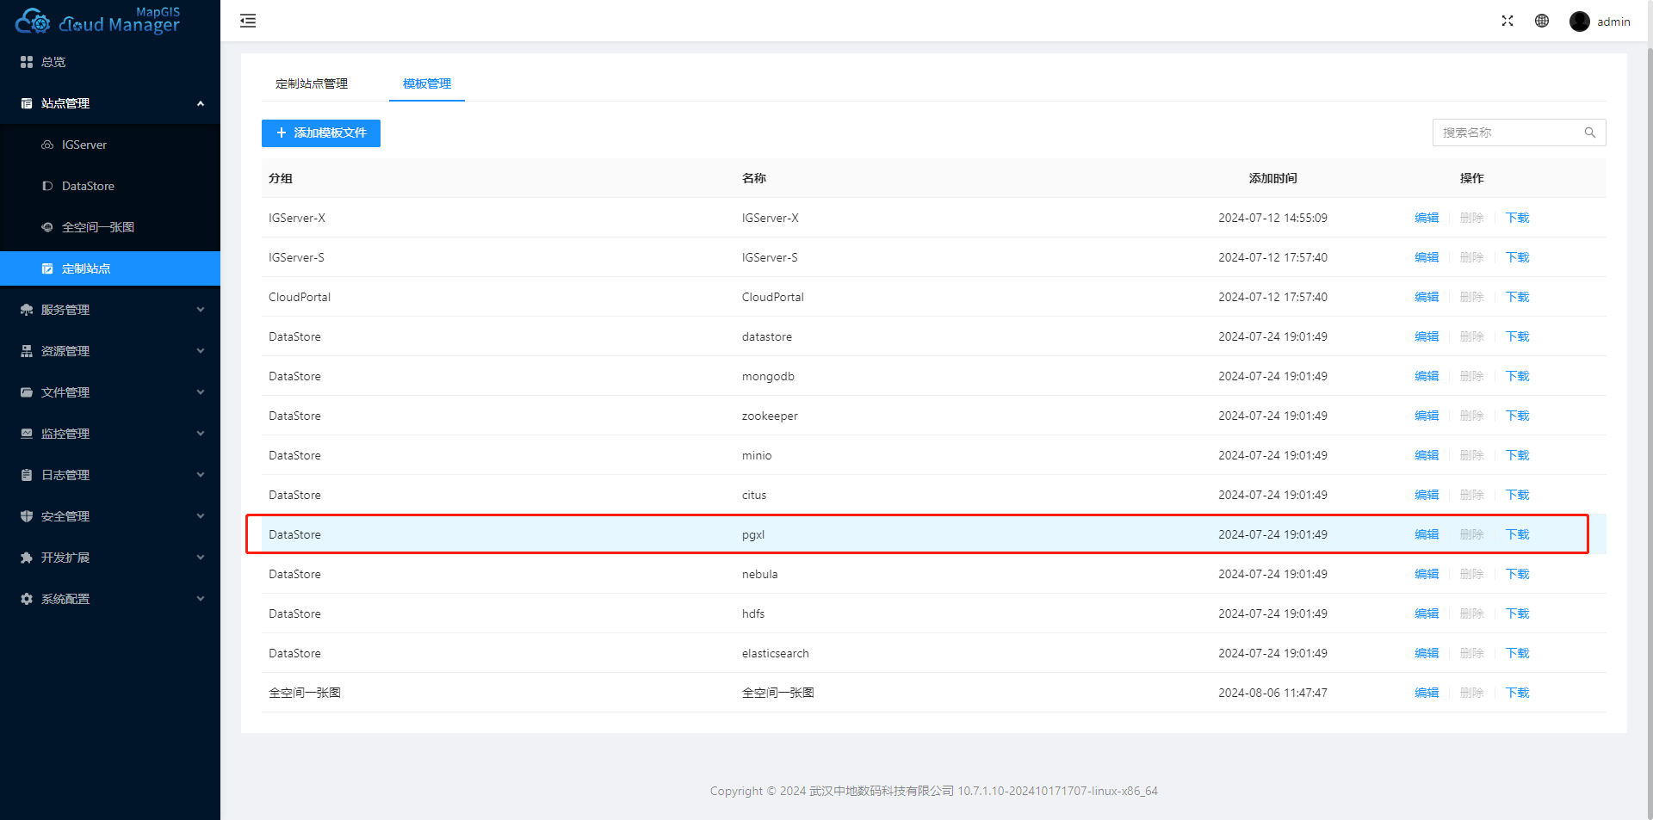The height and width of the screenshot is (820, 1653).
Task: Click 添加模板文件 button
Action: click(321, 133)
